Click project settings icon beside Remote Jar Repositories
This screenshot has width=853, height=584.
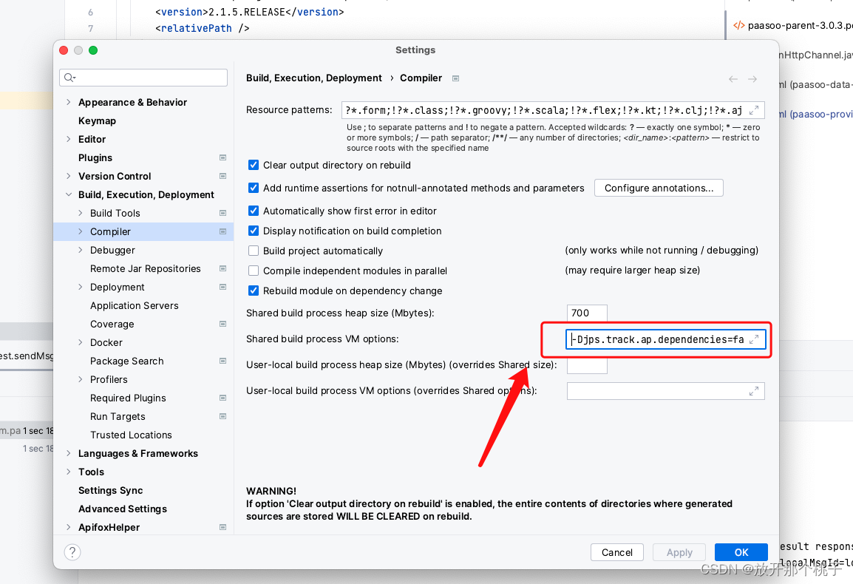[x=222, y=269]
